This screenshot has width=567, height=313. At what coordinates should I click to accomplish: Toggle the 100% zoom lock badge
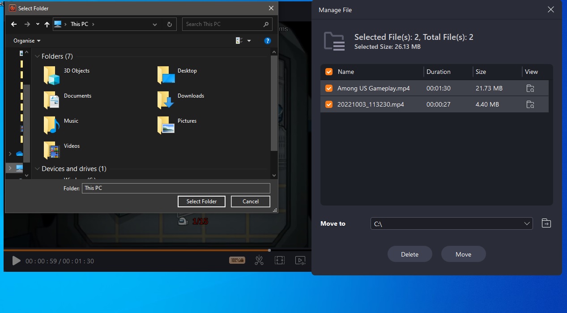coord(237,260)
